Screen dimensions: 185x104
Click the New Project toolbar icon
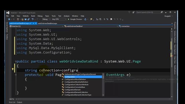pyautogui.click(x=18, y=19)
